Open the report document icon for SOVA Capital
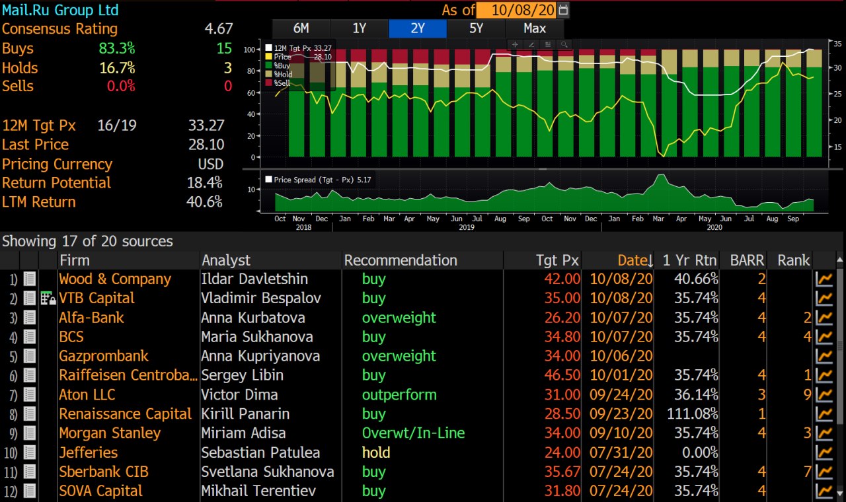This screenshot has width=846, height=502. 29,491
